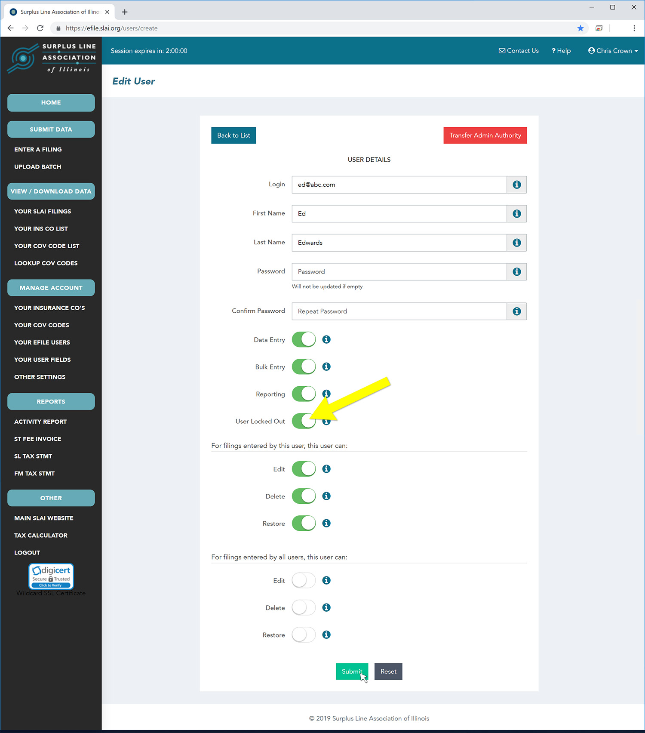Reload the page using browser refresh icon
The image size is (645, 733).
(x=40, y=28)
